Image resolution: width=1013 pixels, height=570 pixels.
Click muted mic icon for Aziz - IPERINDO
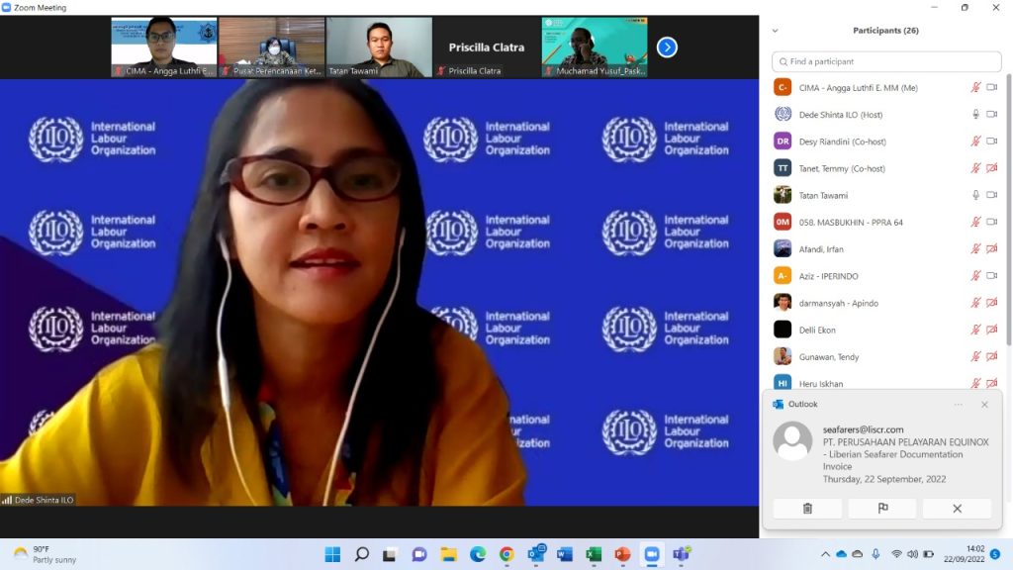pos(975,276)
